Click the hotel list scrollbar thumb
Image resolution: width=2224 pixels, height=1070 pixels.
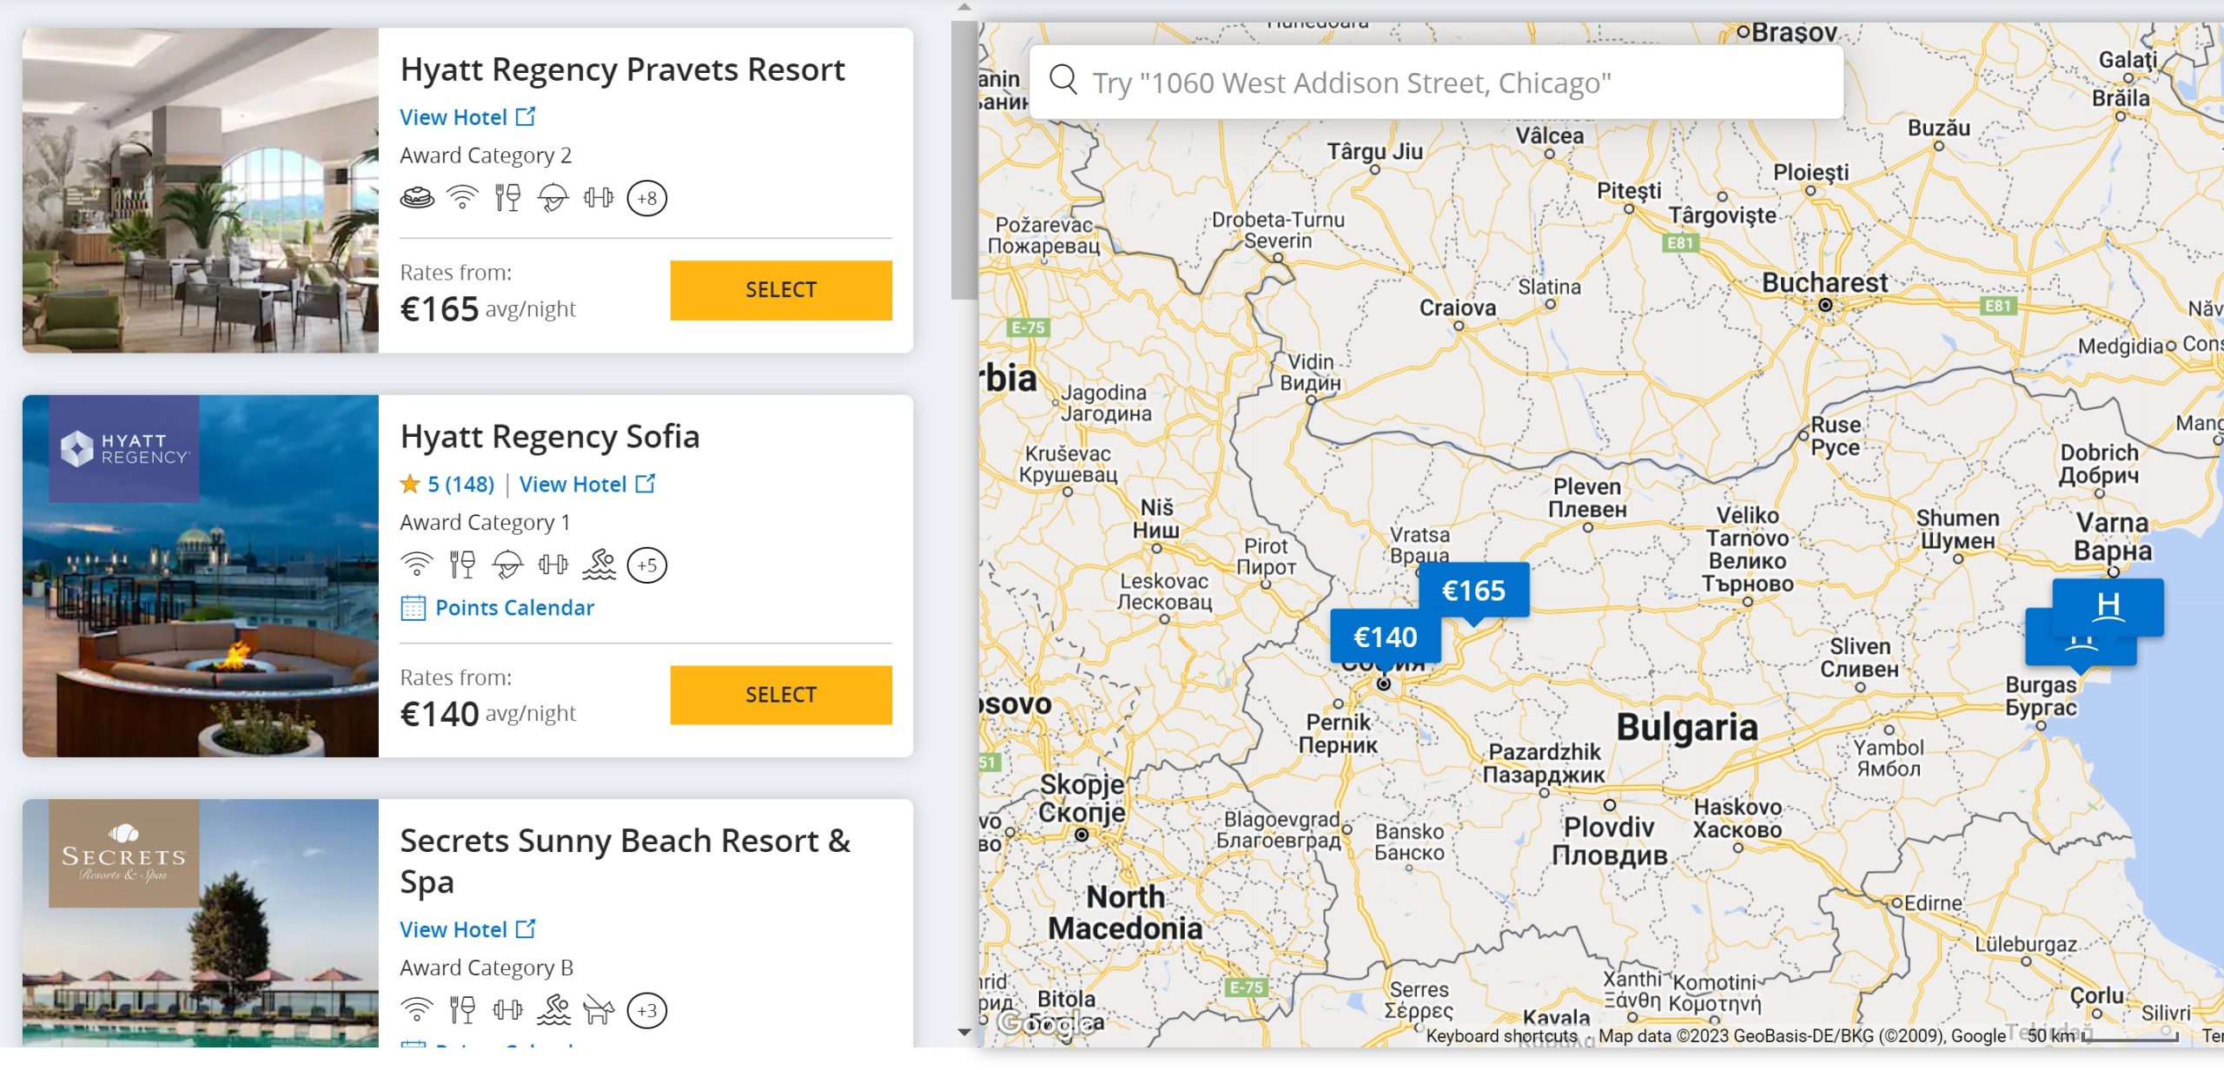click(x=964, y=160)
